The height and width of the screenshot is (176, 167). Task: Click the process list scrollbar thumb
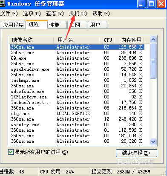click(153, 61)
